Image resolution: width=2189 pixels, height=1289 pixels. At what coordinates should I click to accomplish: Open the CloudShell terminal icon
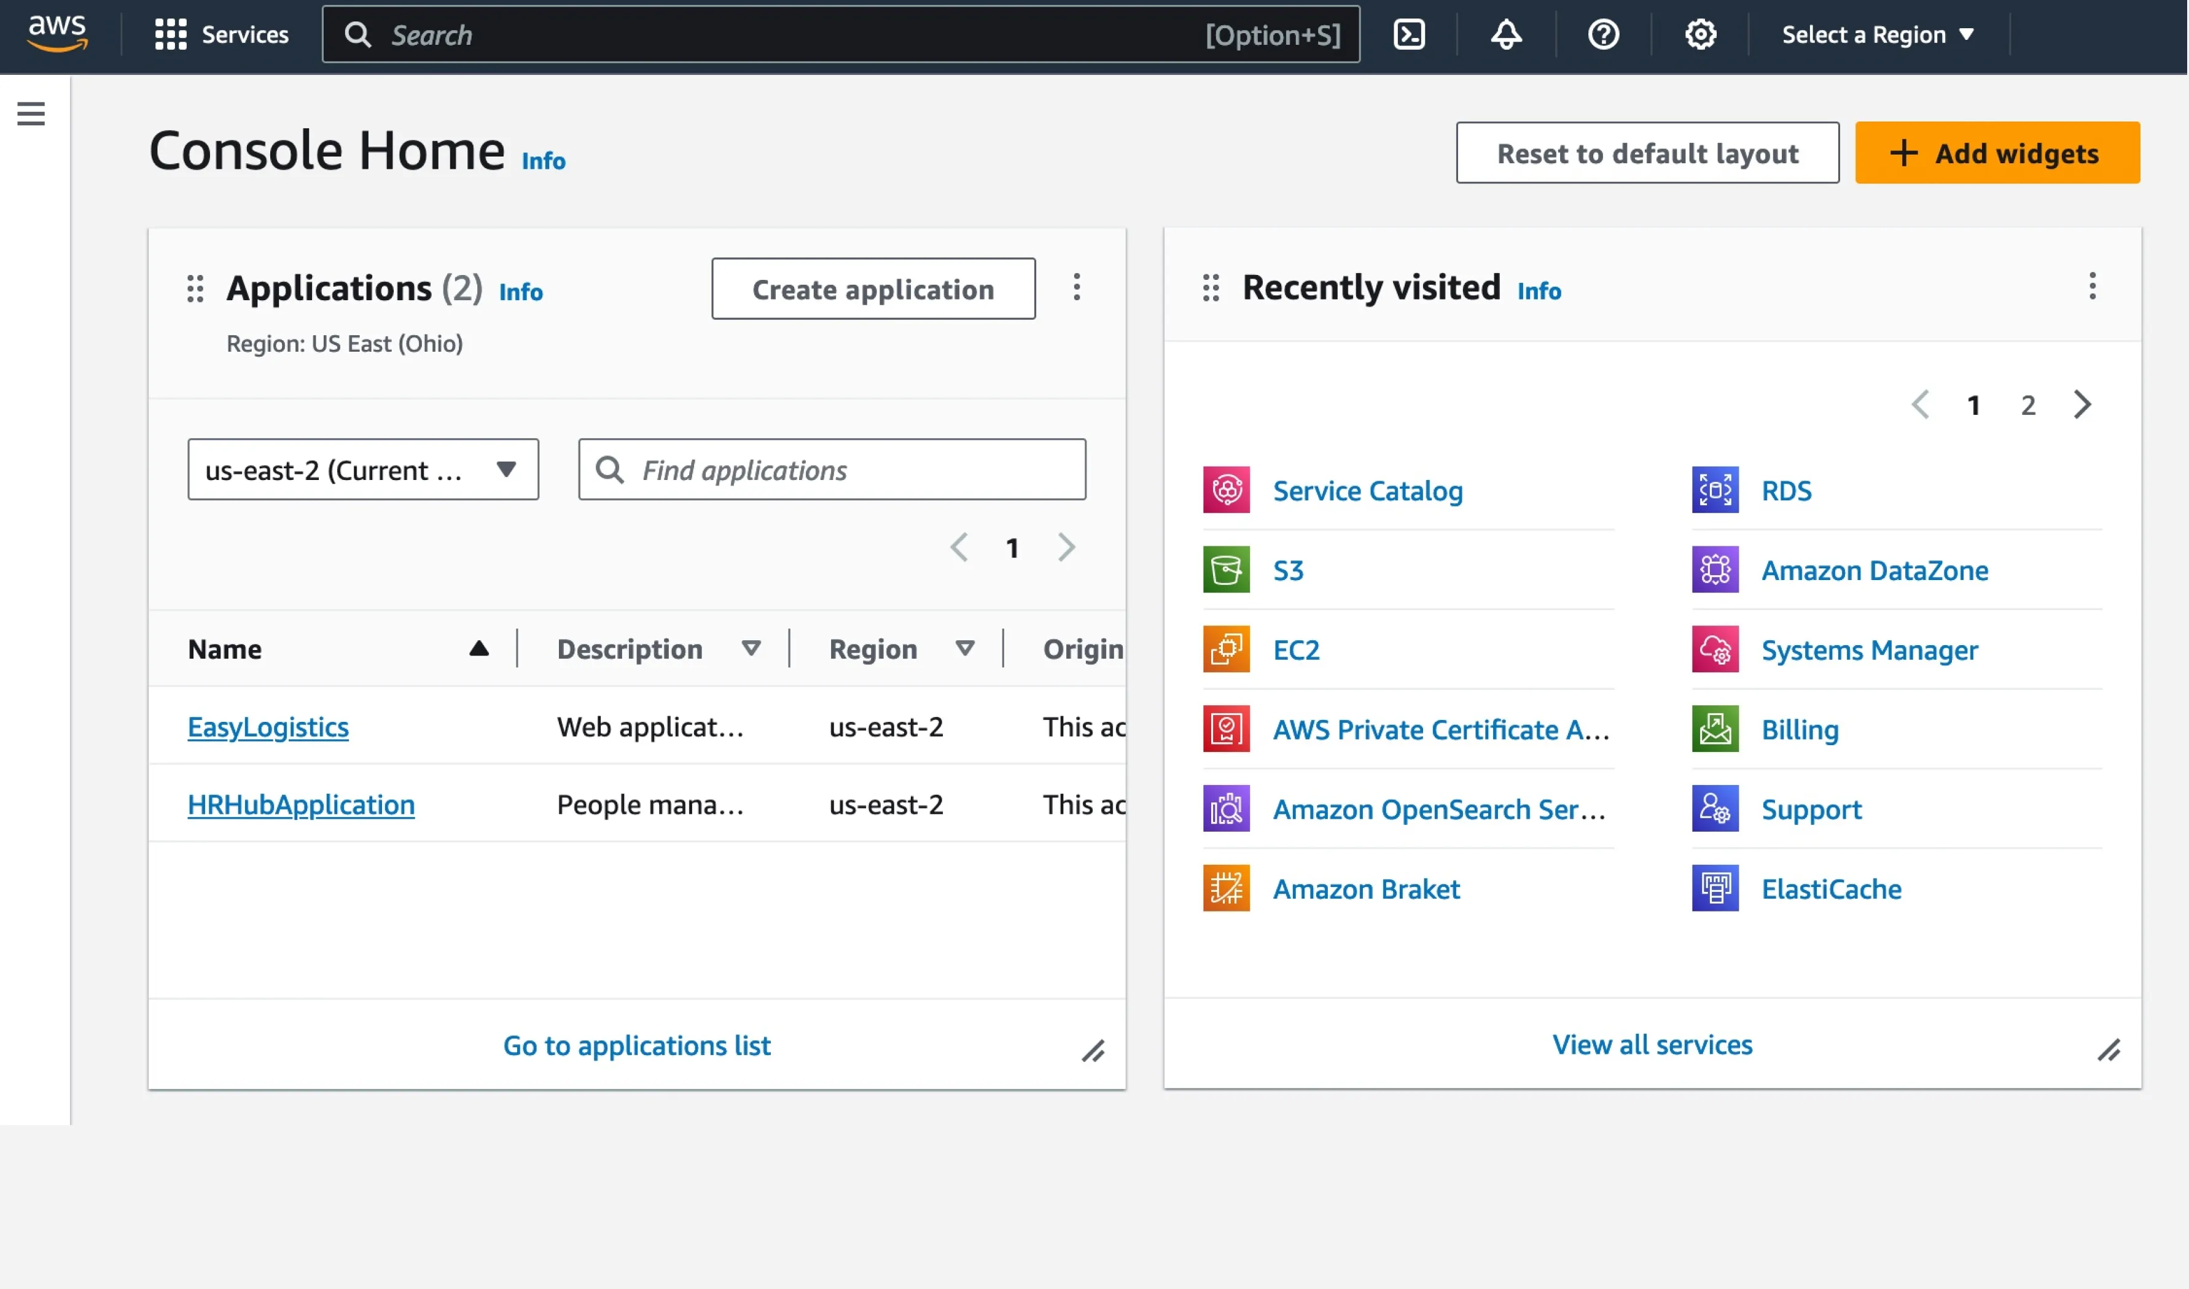pos(1408,35)
